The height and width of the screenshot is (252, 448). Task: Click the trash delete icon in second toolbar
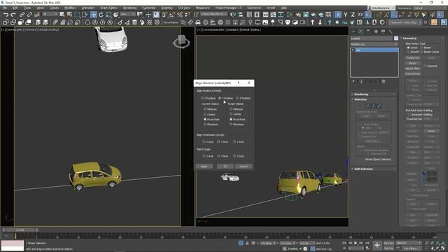(134, 22)
